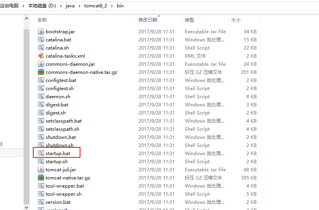The width and height of the screenshot is (319, 210).
Task: Navigate to java folder in breadcrumb
Action: pos(70,6)
